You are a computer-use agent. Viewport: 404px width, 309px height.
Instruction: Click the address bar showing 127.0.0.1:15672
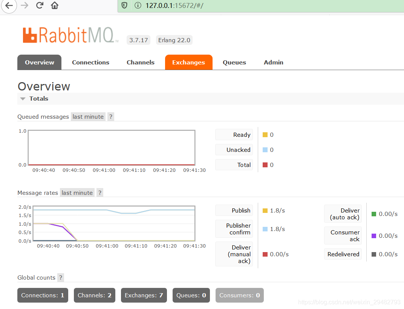[x=261, y=6]
